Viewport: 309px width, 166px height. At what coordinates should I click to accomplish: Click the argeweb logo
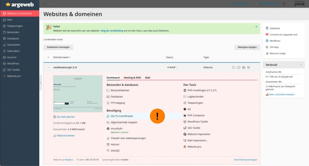[x=20, y=5]
